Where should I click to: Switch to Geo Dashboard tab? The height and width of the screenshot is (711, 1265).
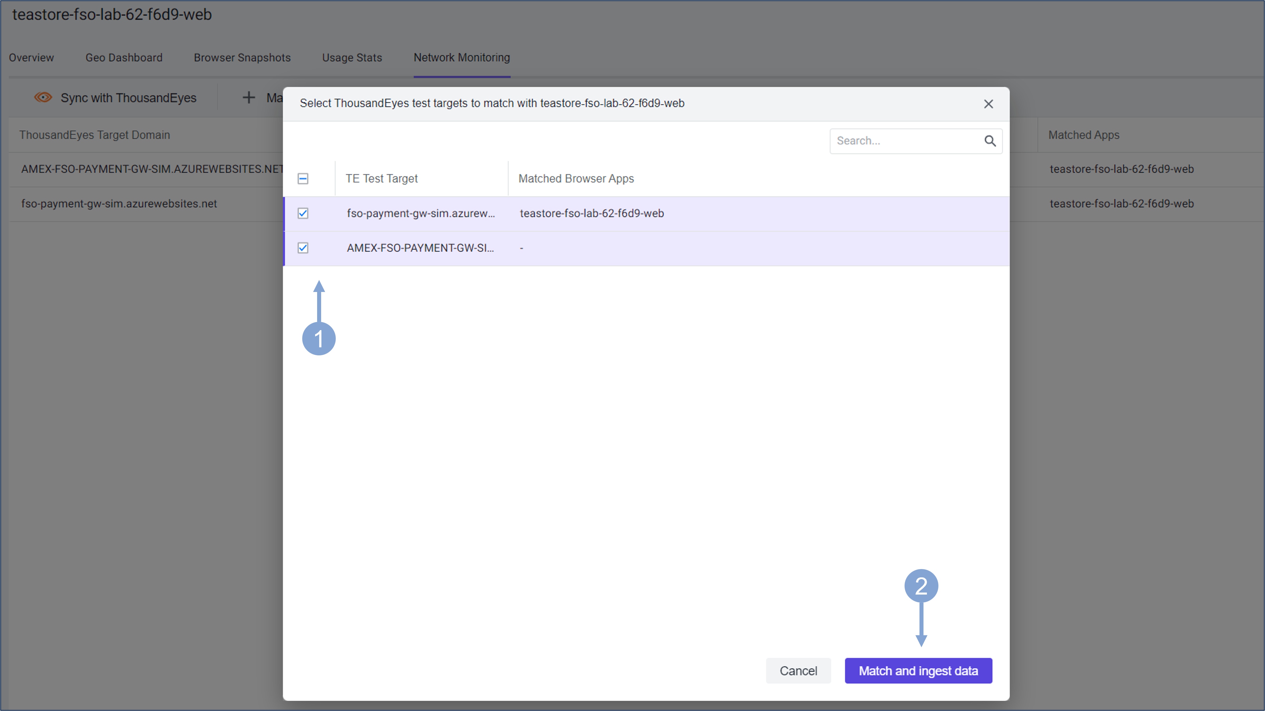coord(124,57)
